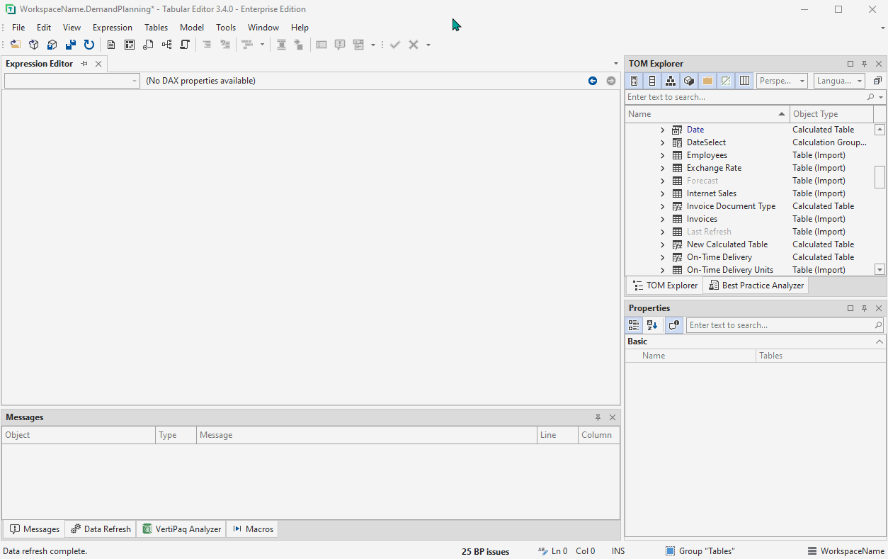Click the cancel expression X icon
888x559 pixels.
(x=413, y=44)
